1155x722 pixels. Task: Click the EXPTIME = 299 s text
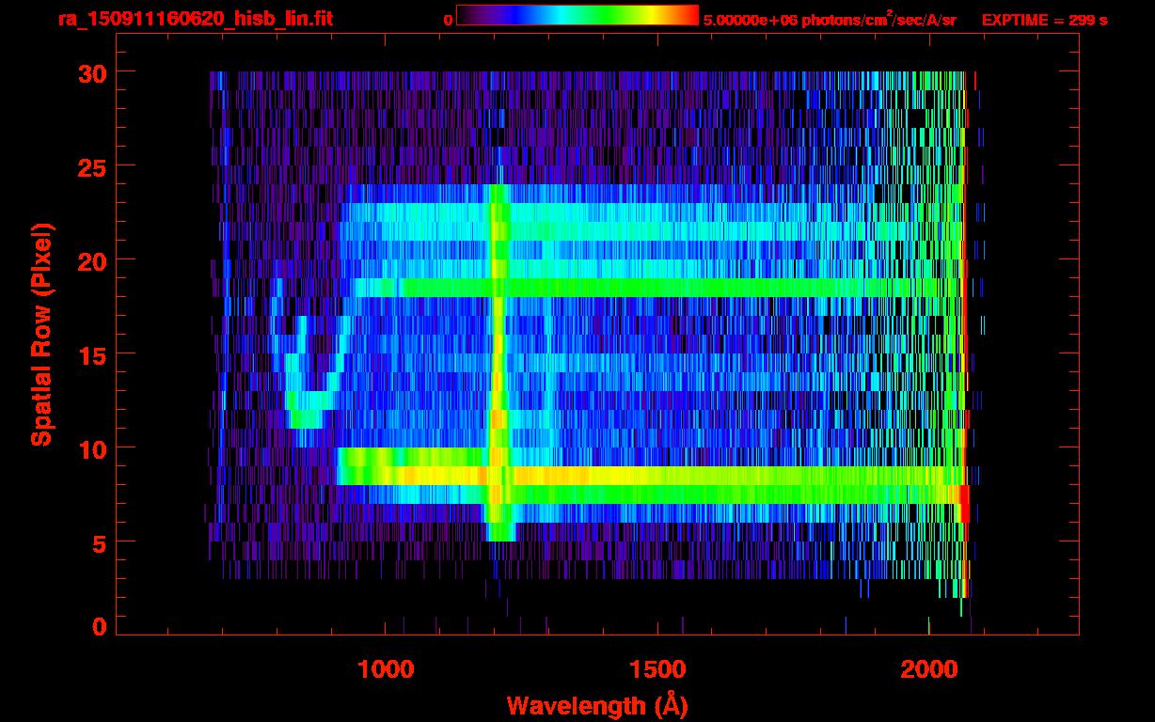click(x=1044, y=20)
